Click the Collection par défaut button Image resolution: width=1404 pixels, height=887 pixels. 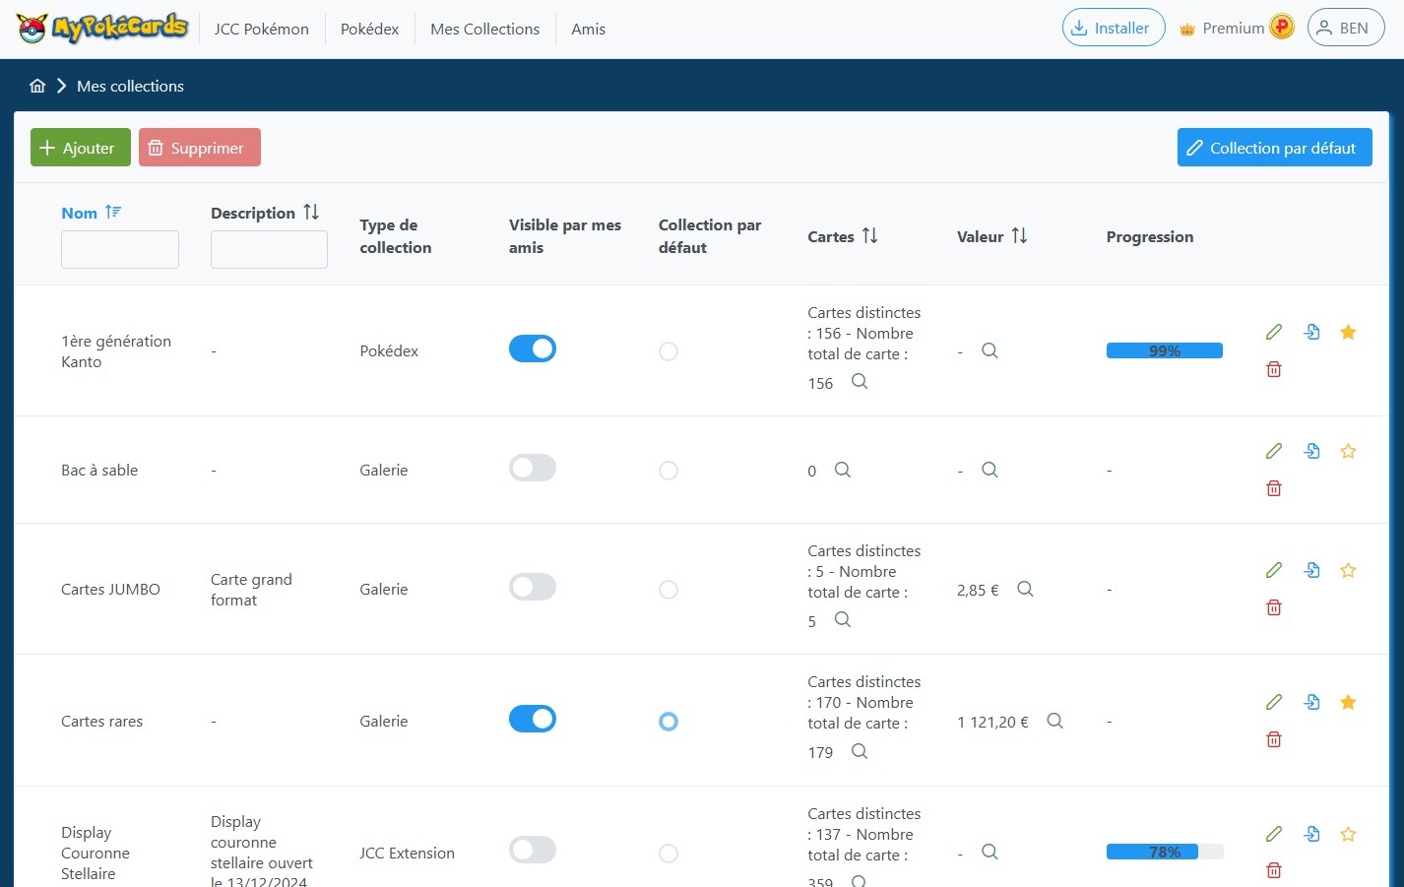coord(1274,148)
